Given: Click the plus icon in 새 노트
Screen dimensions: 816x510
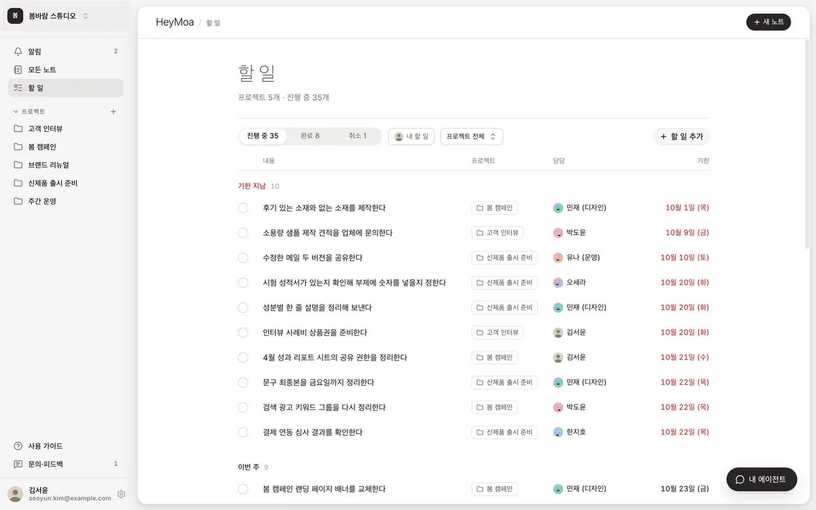Looking at the screenshot, I should (757, 22).
